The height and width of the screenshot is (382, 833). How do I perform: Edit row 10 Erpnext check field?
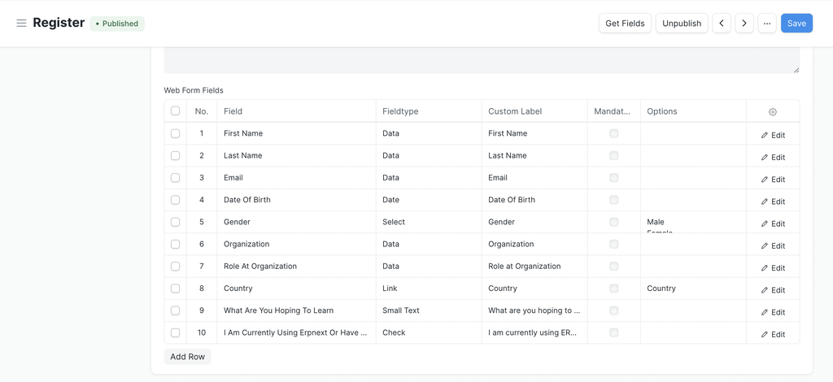tap(773, 334)
